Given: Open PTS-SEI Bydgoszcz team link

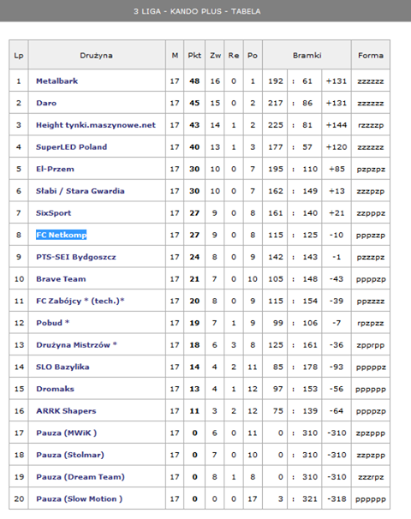Looking at the screenshot, I should point(76,257).
